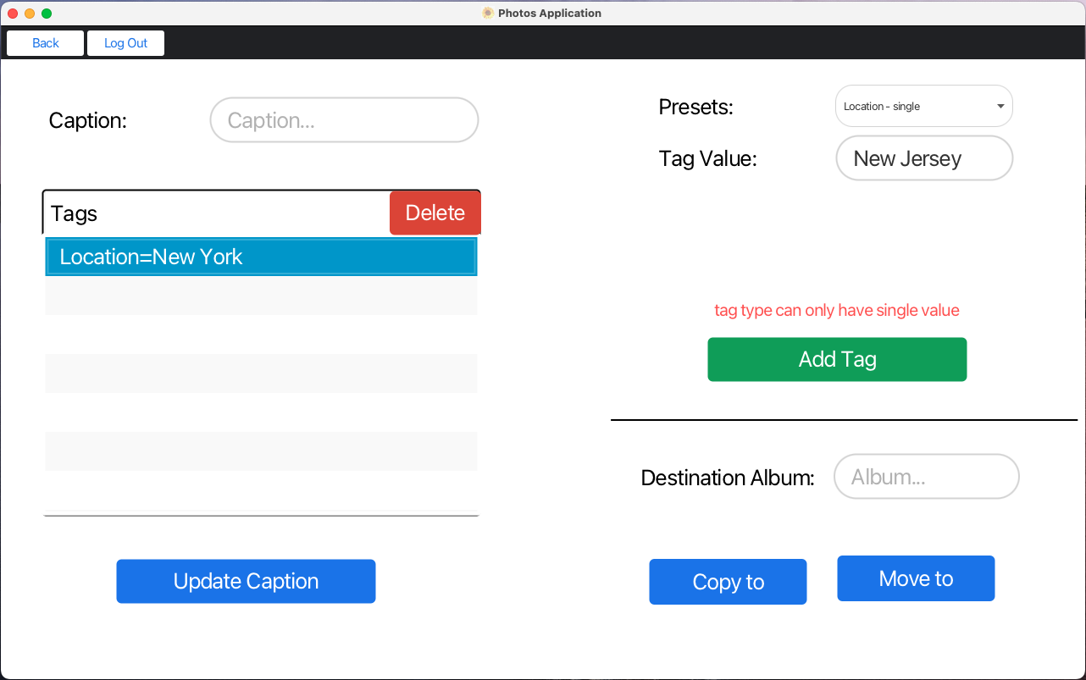Move photo to destination album

[915, 578]
